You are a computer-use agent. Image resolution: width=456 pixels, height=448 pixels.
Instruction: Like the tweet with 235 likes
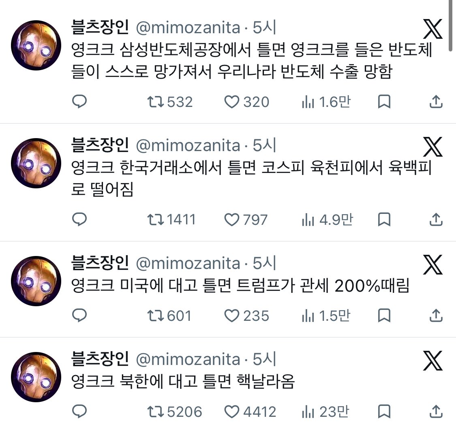pyautogui.click(x=246, y=316)
